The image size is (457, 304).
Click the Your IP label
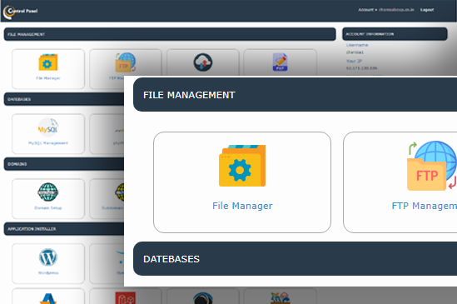coord(354,61)
